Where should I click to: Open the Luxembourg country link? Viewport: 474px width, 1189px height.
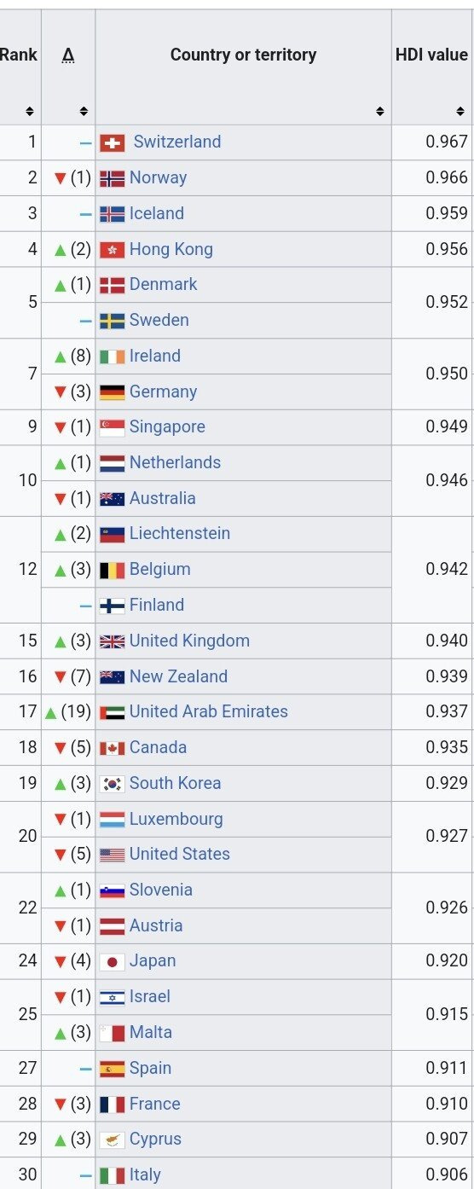176,819
